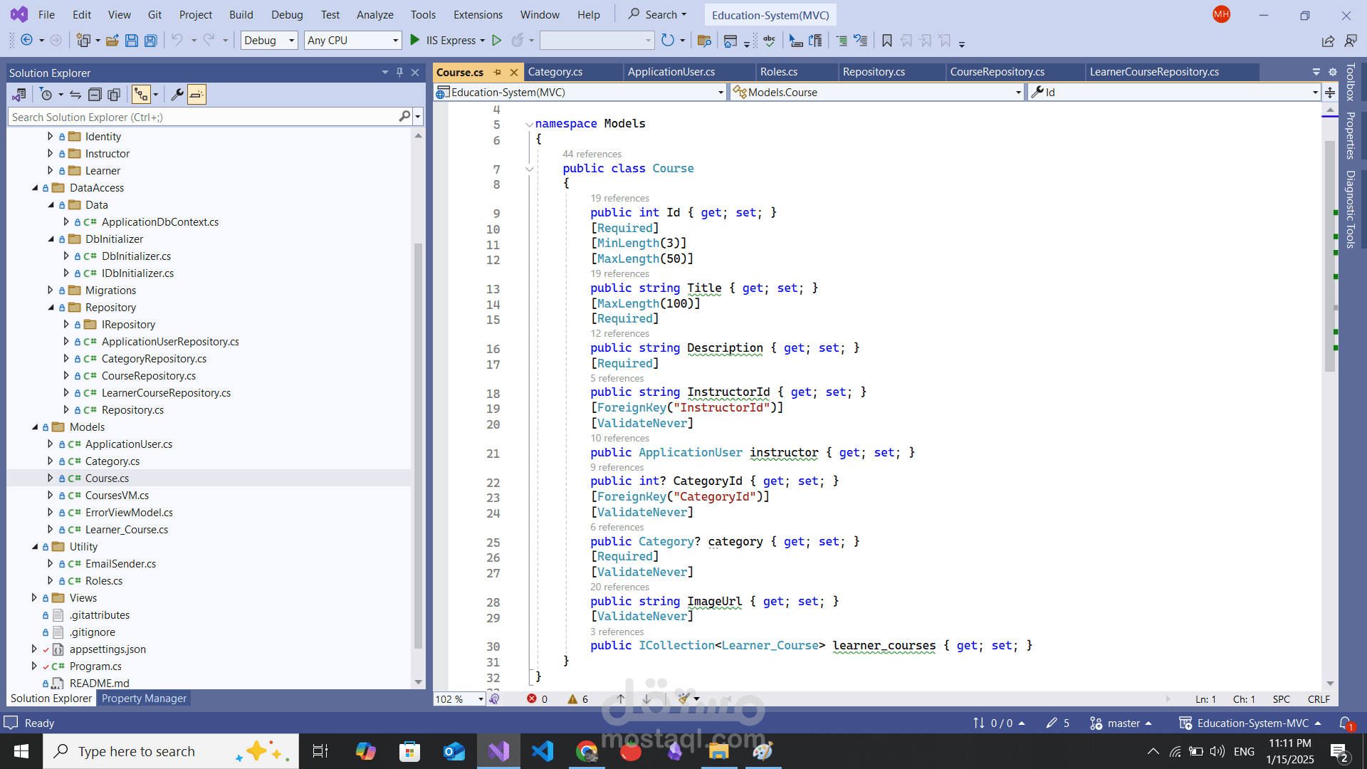
Task: Click the Live Share icon at top right
Action: tap(1328, 41)
